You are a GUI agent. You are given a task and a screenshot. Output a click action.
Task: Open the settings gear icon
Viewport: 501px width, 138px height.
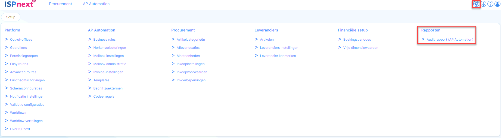coord(476,4)
